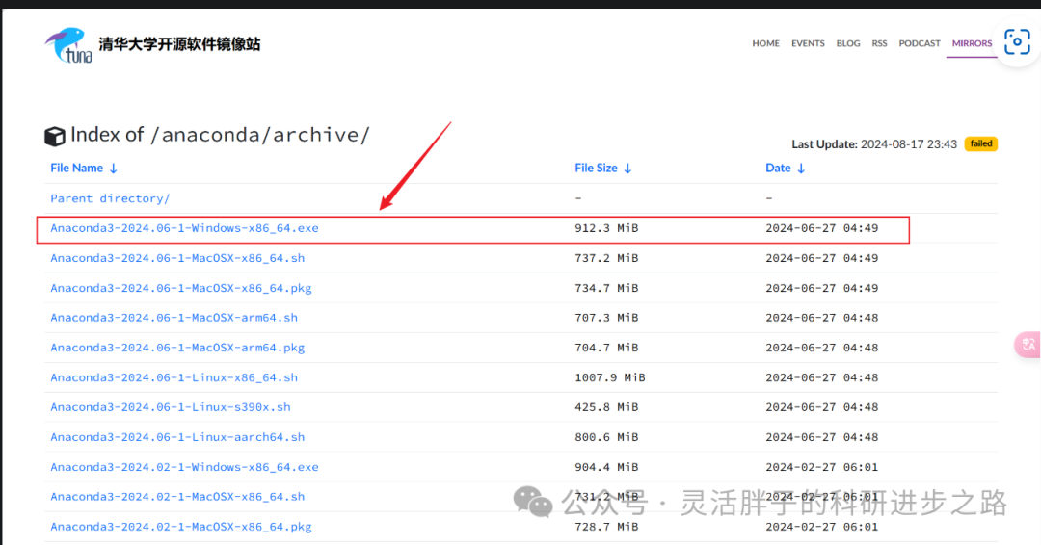Open the RSS nav item
The height and width of the screenshot is (545, 1041).
879,43
